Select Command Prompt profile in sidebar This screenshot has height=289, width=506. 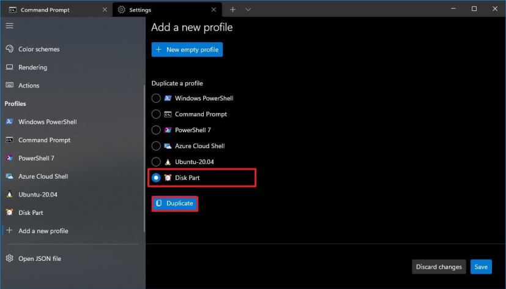[73, 140]
